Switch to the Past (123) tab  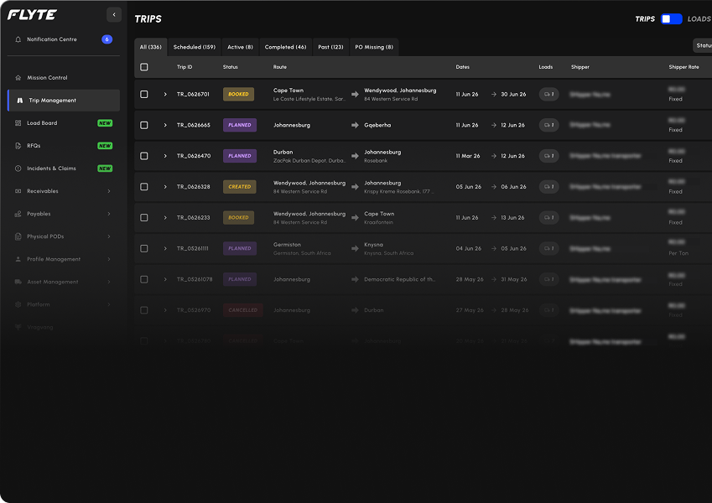coord(330,47)
